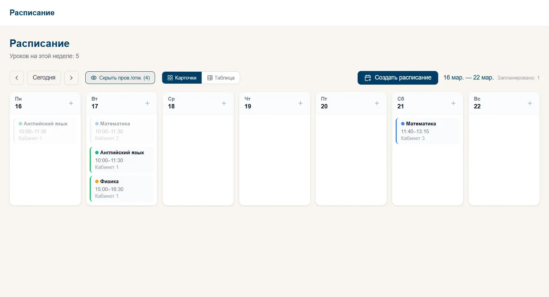The width and height of the screenshot is (549, 297).
Task: Click plus icon on Friday 20 column
Action: coord(377,103)
